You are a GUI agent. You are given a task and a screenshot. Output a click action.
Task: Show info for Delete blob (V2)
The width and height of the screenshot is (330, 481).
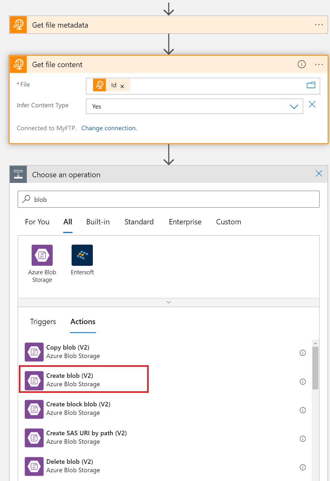tap(302, 467)
